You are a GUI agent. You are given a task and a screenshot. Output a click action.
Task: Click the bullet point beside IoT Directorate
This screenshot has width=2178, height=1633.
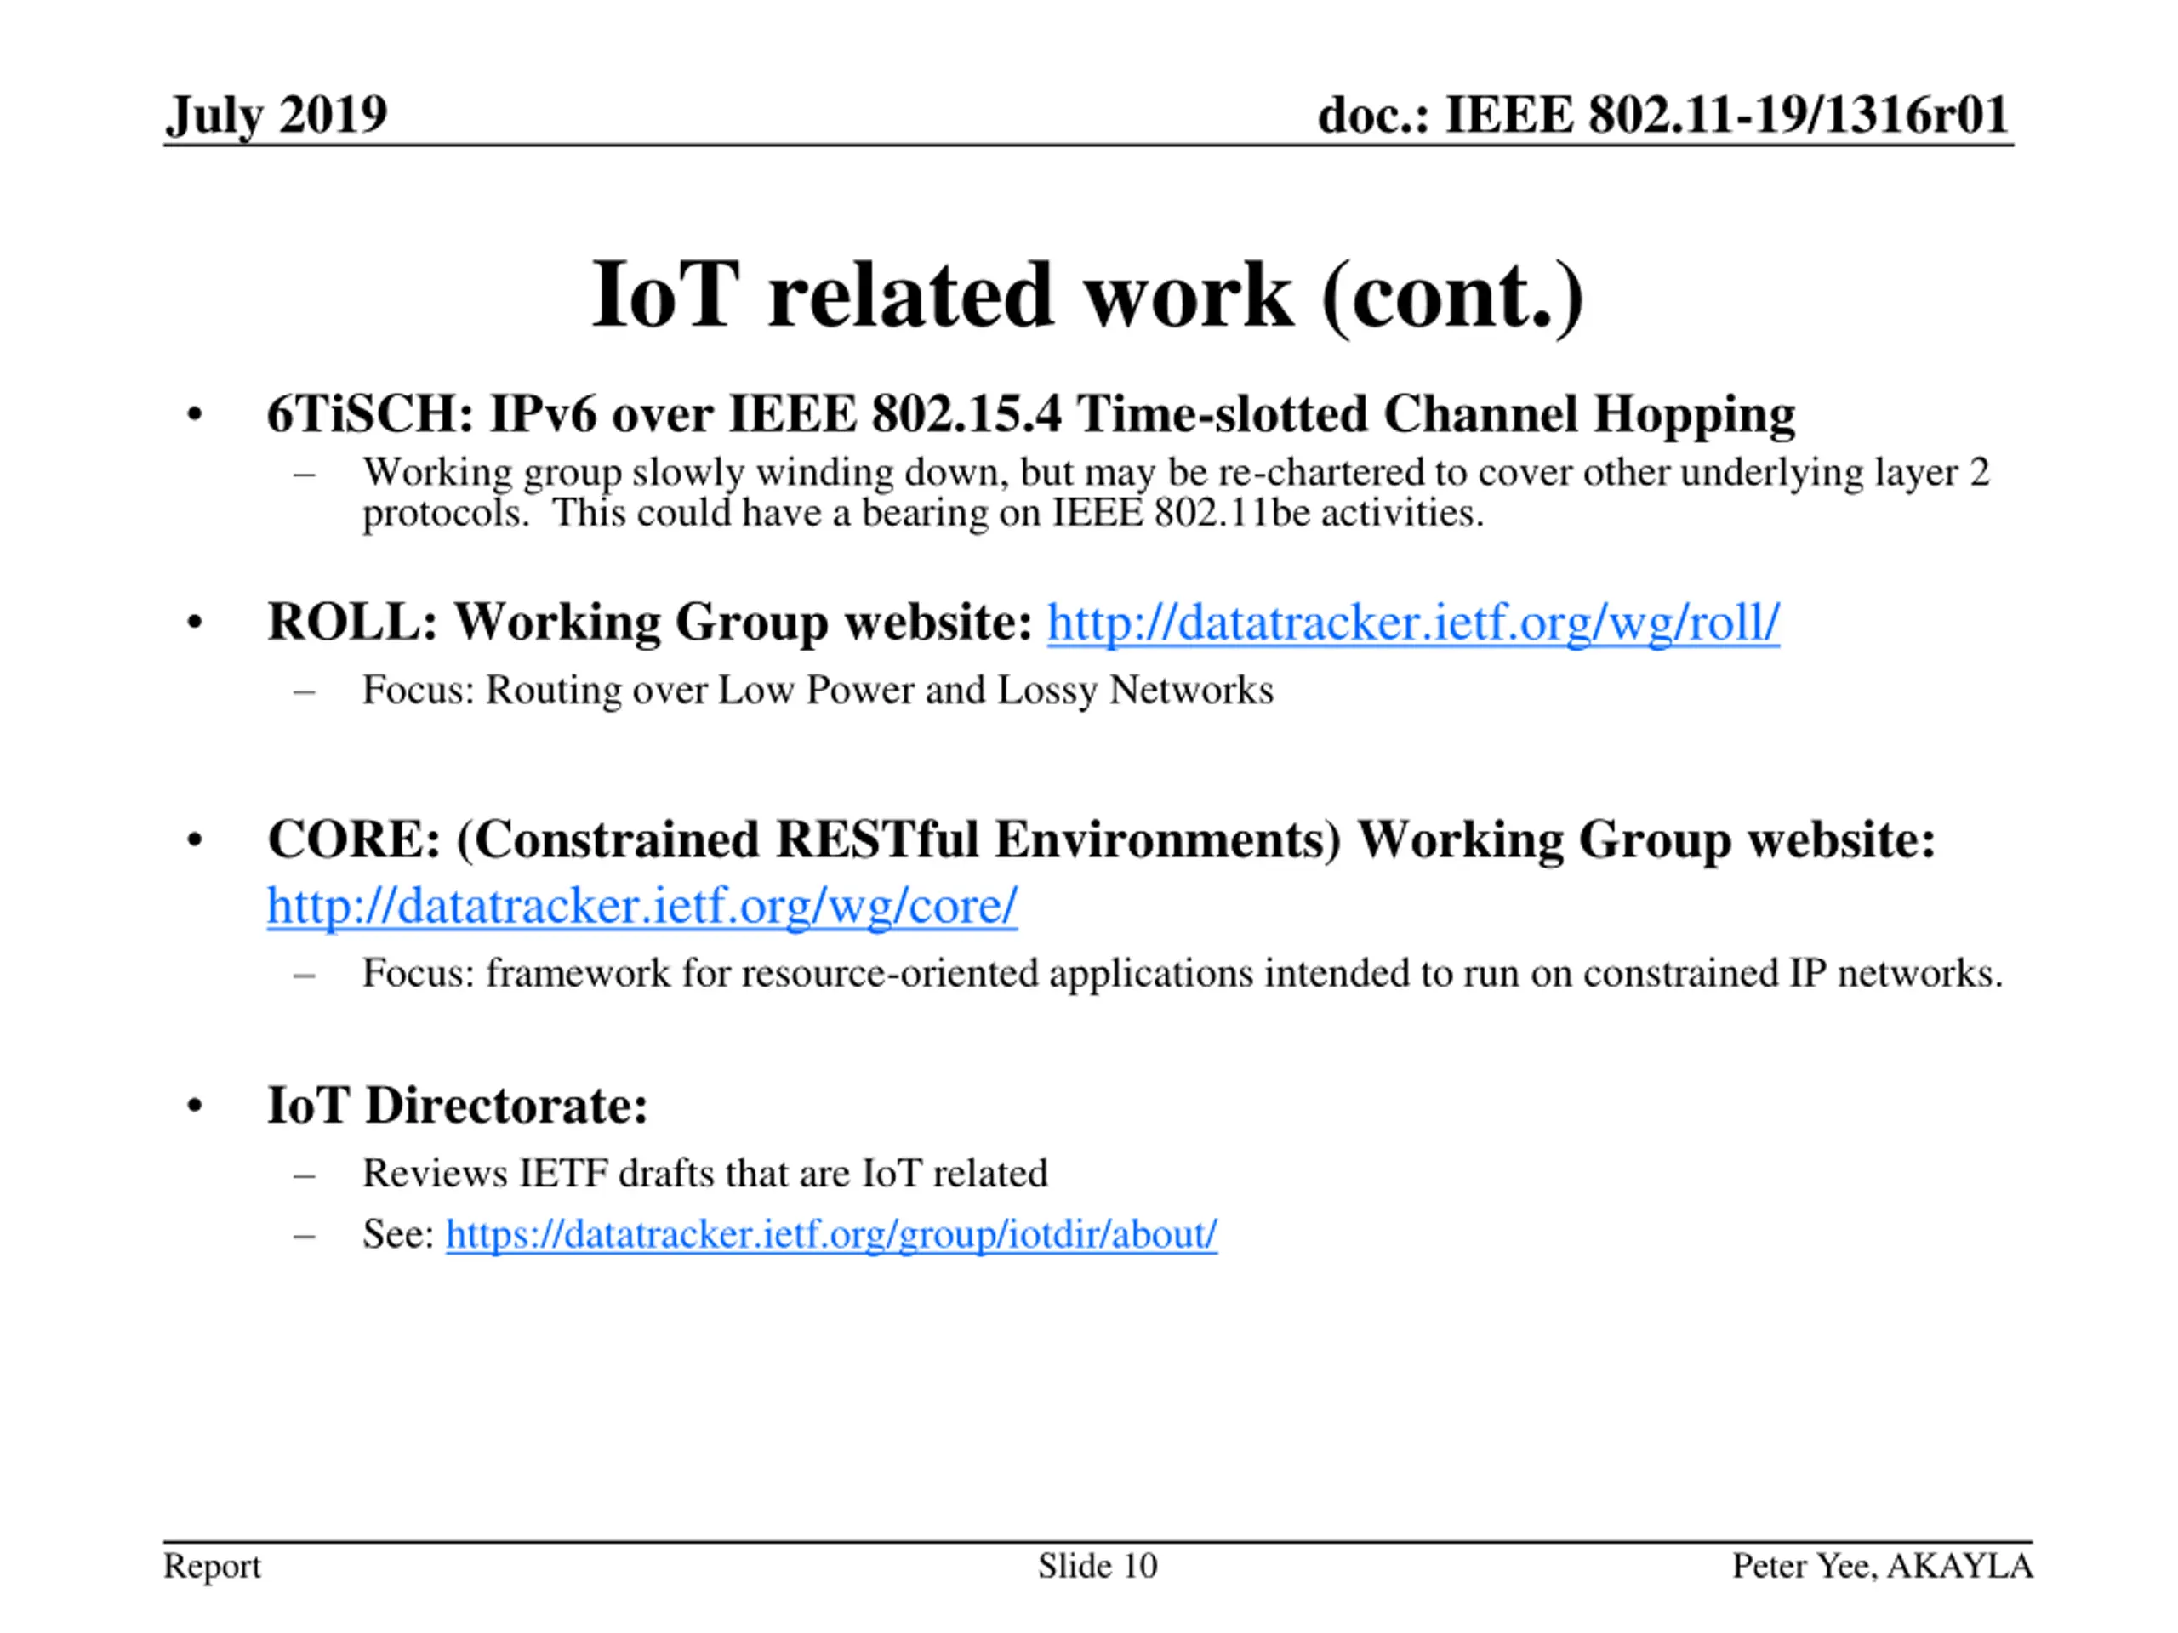195,1107
